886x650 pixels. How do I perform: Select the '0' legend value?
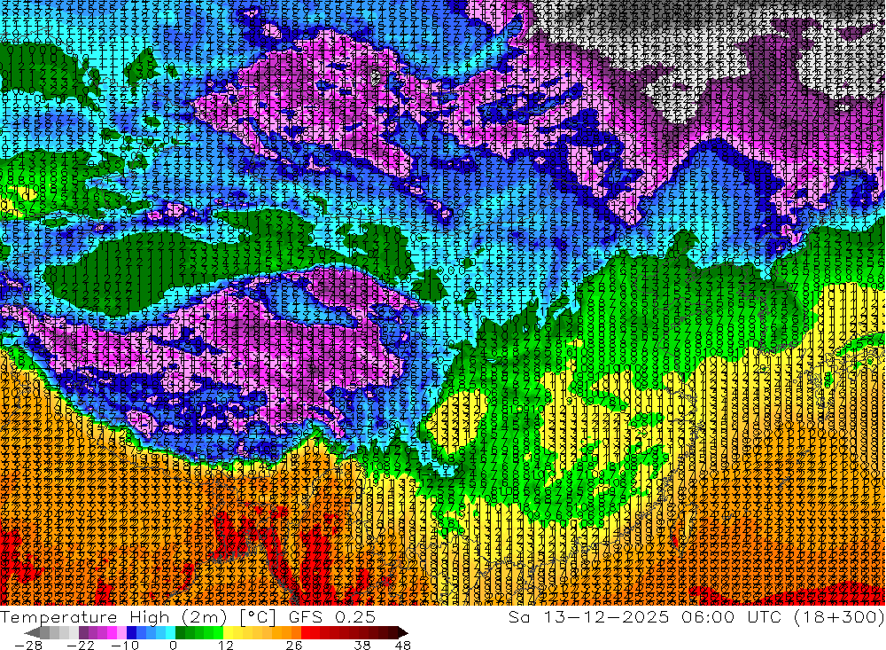coord(173,645)
